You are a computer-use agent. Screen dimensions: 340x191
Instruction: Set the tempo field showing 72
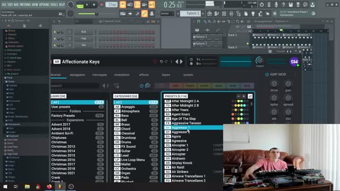pos(112,5)
